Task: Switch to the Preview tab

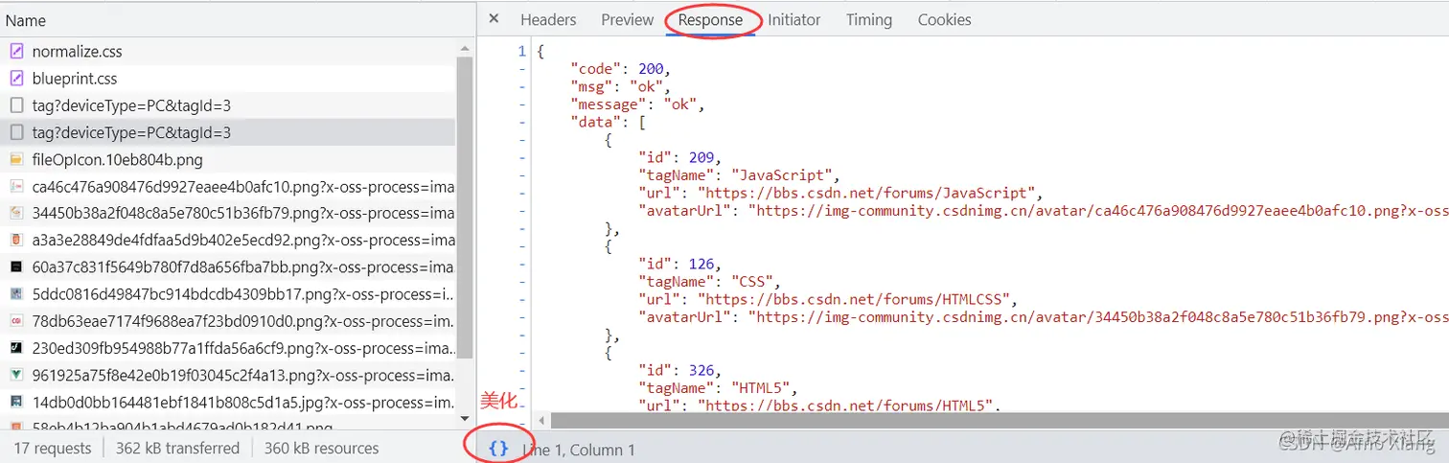Action: click(628, 19)
